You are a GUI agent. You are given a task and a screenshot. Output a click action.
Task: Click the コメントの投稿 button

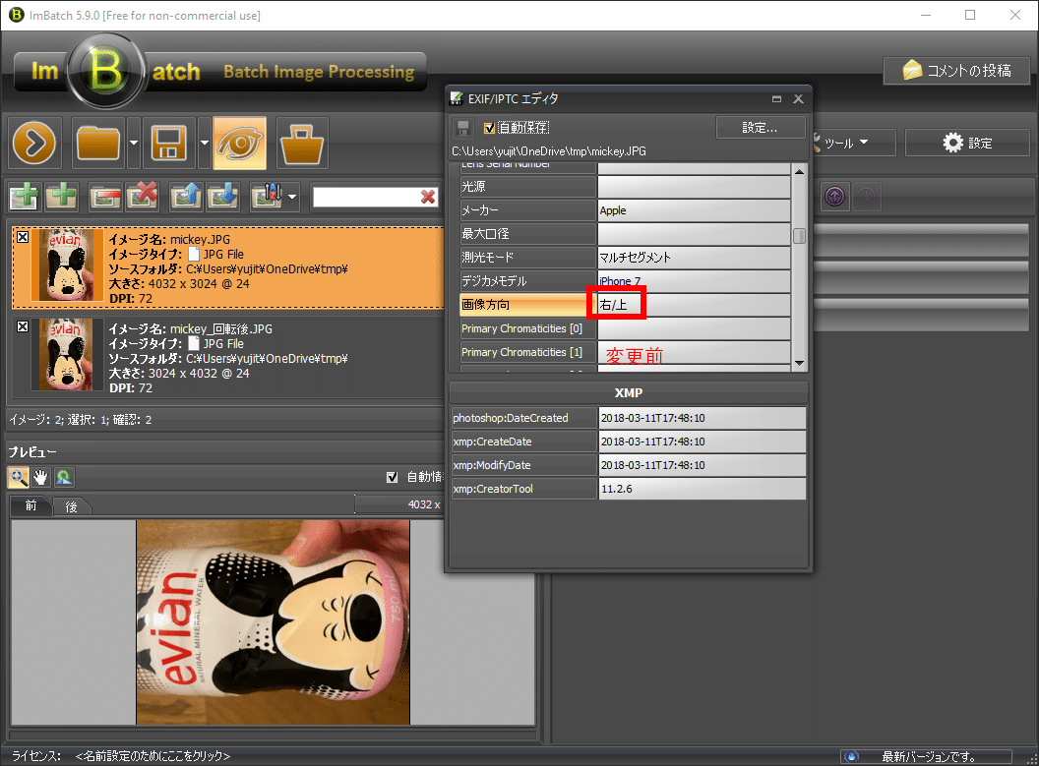(x=956, y=71)
